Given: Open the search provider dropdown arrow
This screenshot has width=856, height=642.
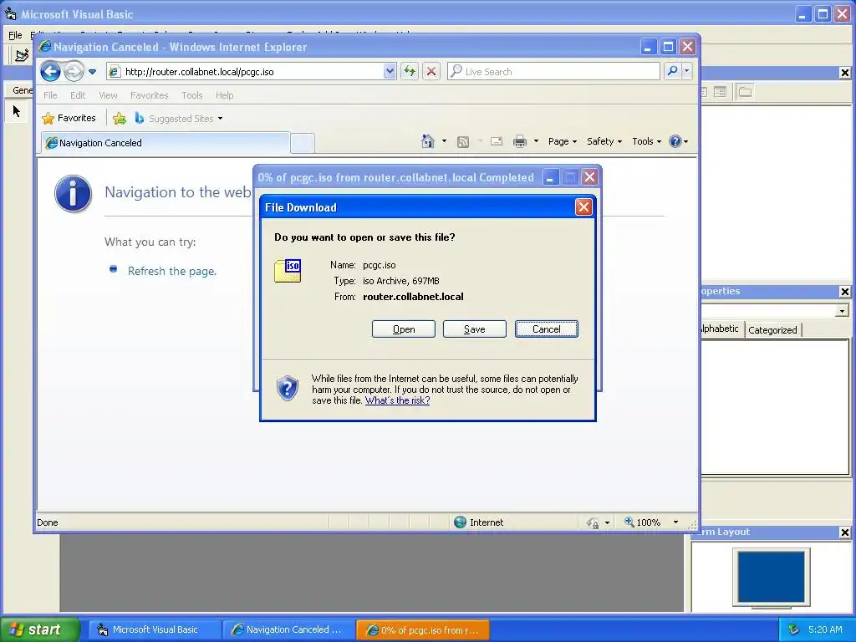Looking at the screenshot, I should (687, 71).
